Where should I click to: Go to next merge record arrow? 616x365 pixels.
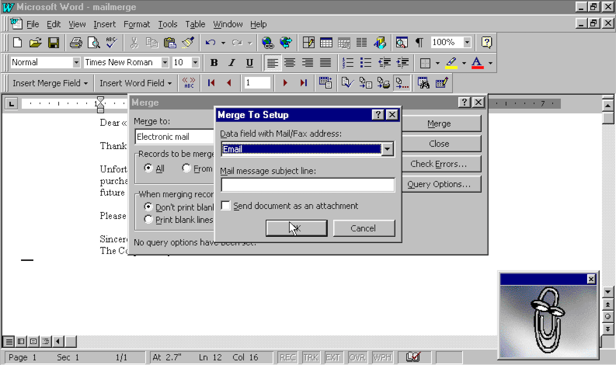(285, 83)
